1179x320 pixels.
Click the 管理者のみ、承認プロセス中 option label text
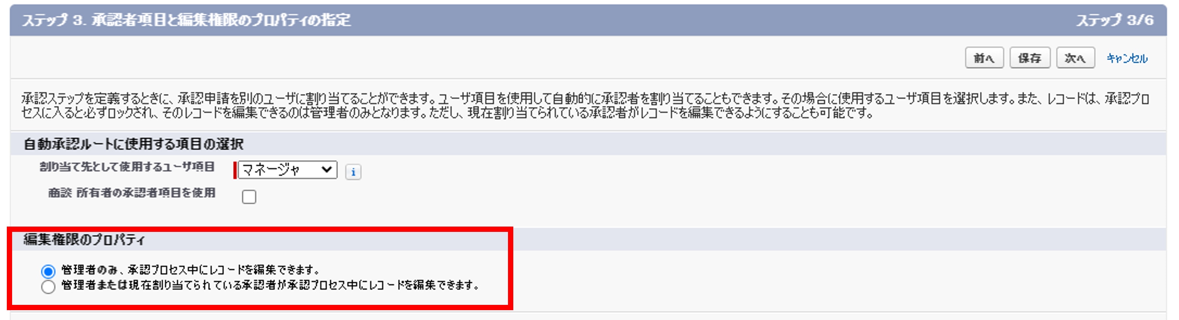tap(190, 270)
